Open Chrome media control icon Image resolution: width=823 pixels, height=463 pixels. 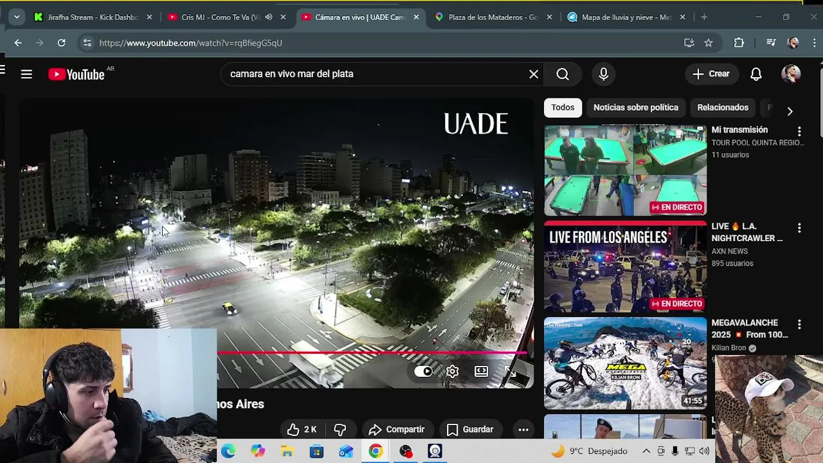coord(771,42)
